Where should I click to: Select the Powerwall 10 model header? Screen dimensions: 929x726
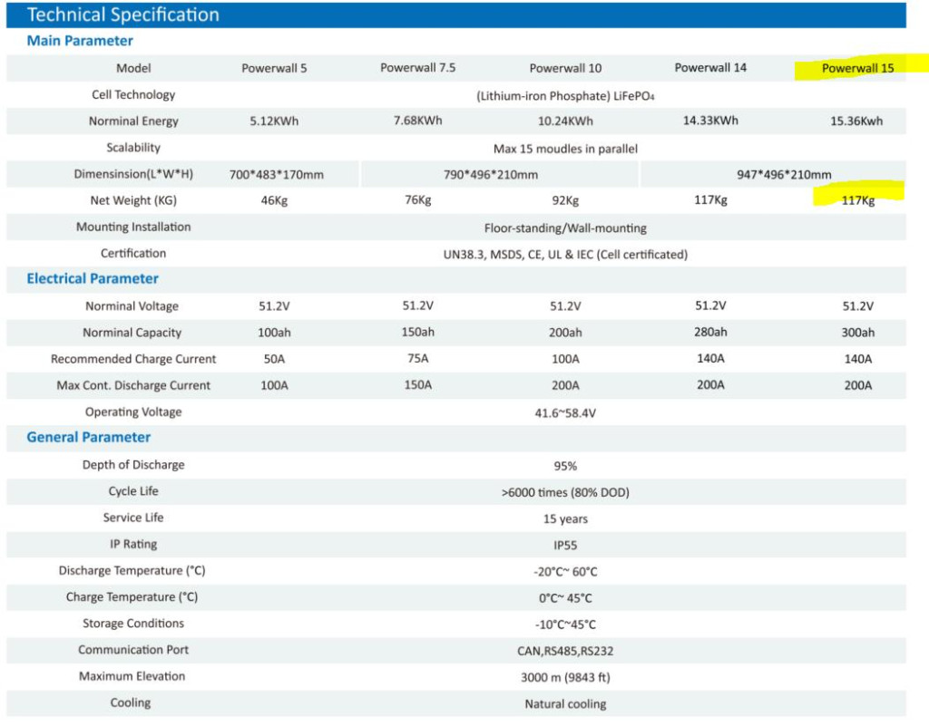(565, 68)
